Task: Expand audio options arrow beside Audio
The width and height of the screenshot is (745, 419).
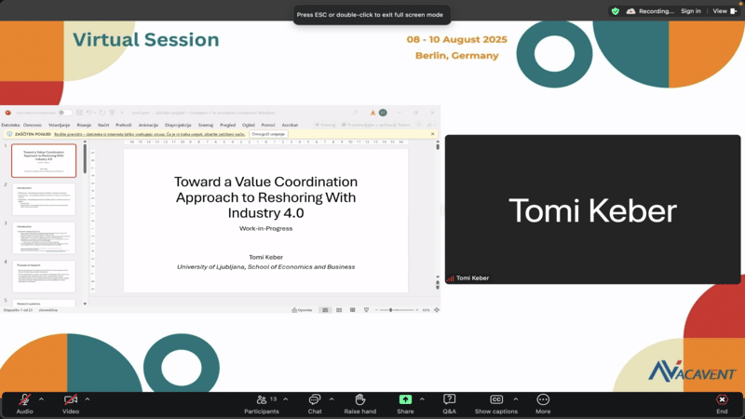Action: click(x=41, y=399)
